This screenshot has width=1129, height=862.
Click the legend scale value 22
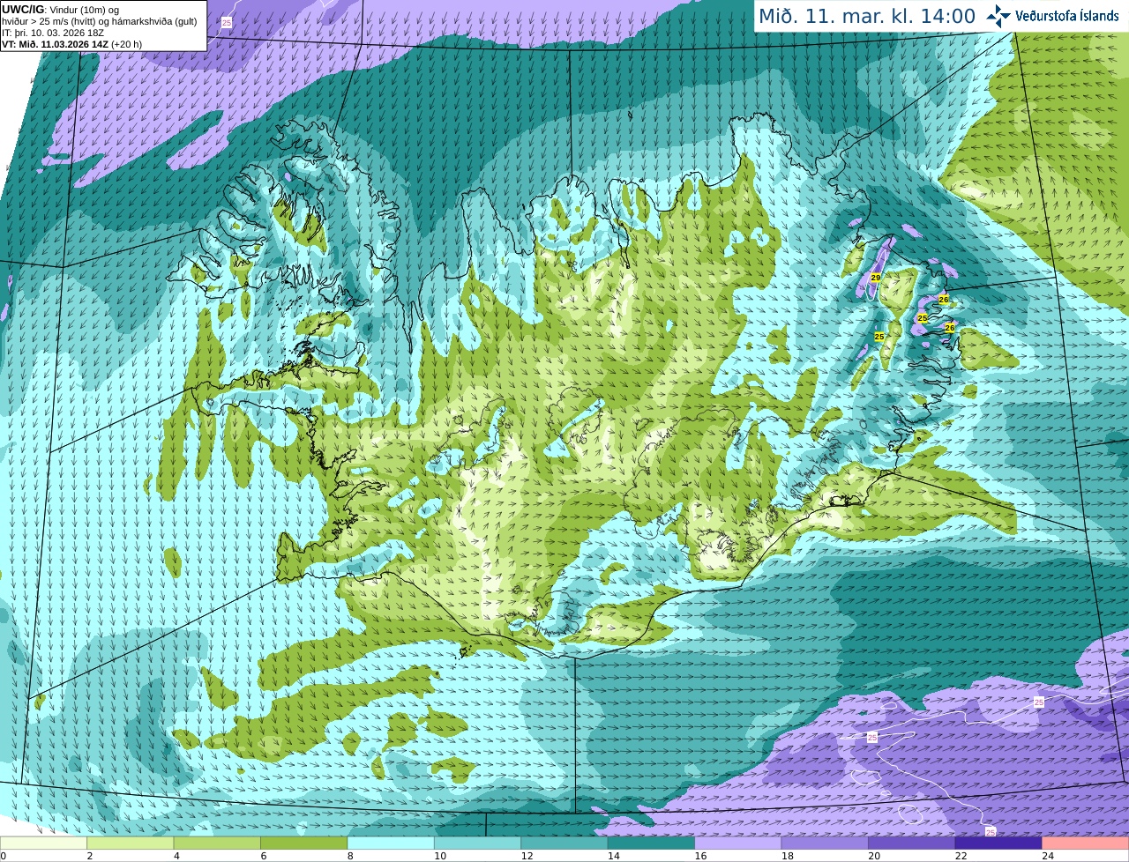point(961,856)
